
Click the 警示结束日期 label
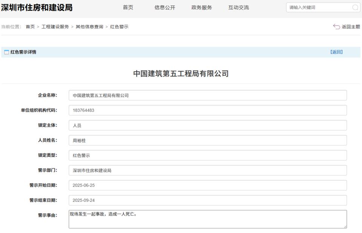point(43,200)
